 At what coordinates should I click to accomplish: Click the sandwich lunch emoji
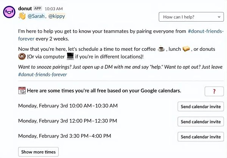coord(186,49)
